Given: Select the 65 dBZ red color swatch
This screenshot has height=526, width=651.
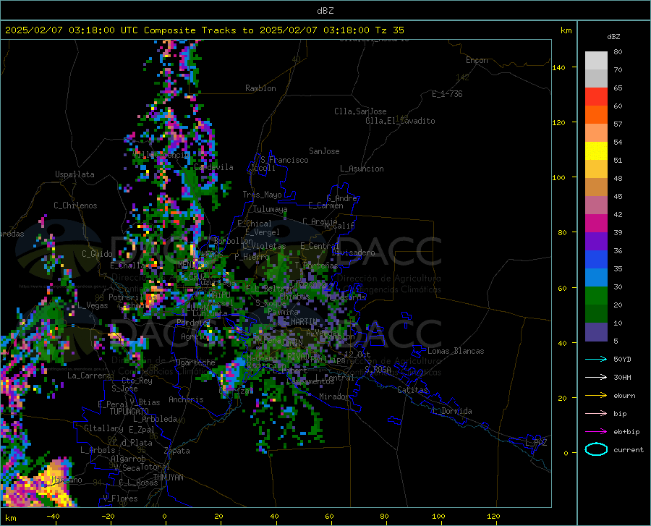Looking at the screenshot, I should (596, 97).
